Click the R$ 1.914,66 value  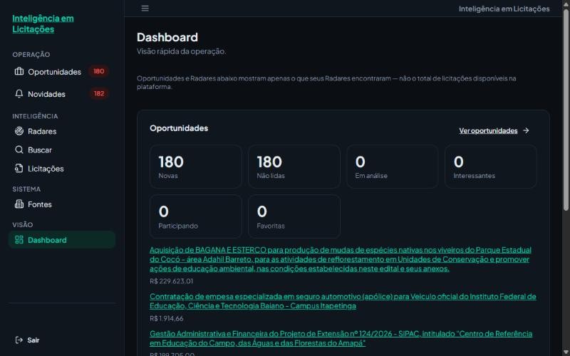click(x=167, y=318)
